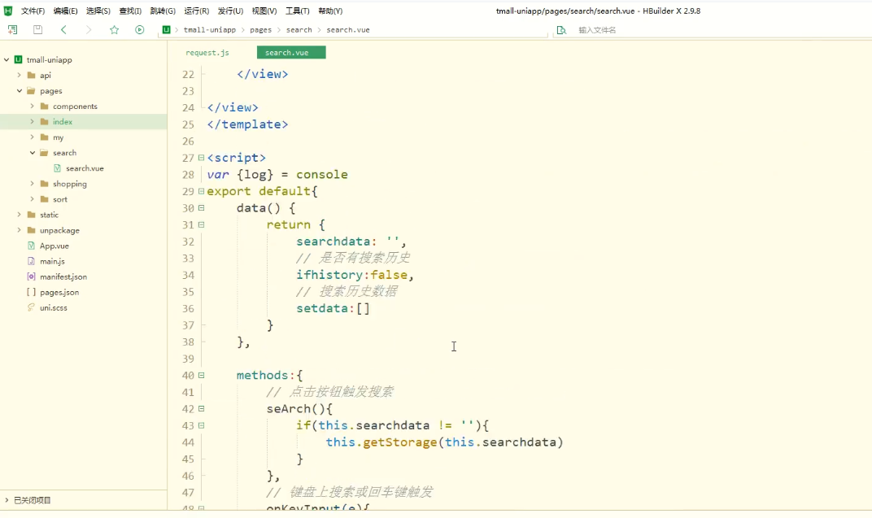The height and width of the screenshot is (518, 872).
Task: Expand the api folder
Action: (x=19, y=75)
